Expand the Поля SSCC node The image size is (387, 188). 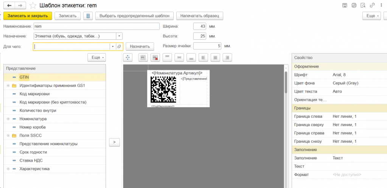pyautogui.click(x=8, y=136)
